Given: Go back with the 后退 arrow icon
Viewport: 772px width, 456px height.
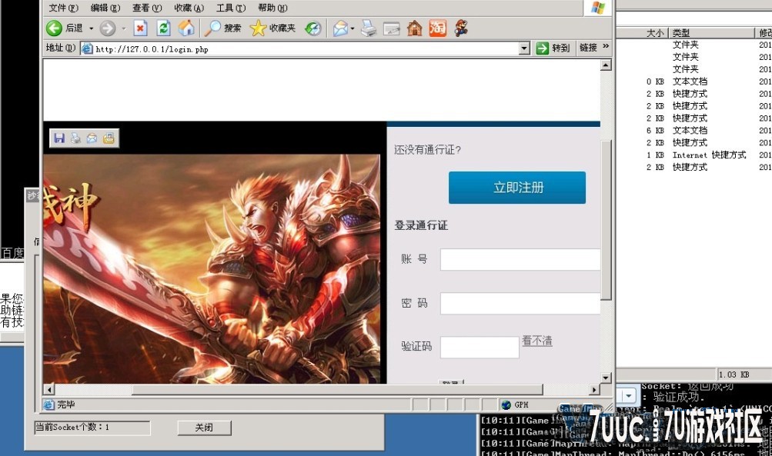Looking at the screenshot, I should [x=54, y=28].
